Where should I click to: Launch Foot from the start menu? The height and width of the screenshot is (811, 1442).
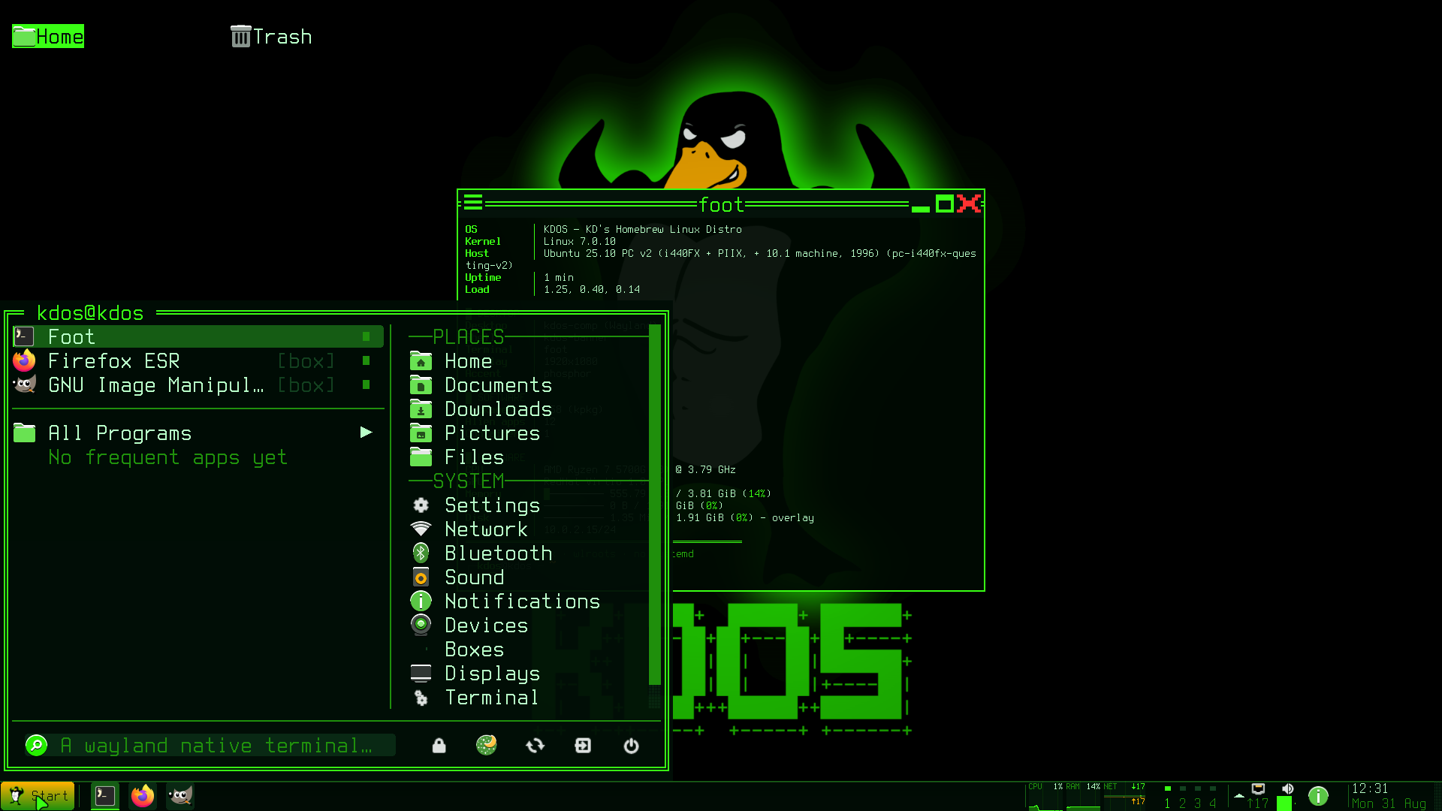(x=198, y=336)
